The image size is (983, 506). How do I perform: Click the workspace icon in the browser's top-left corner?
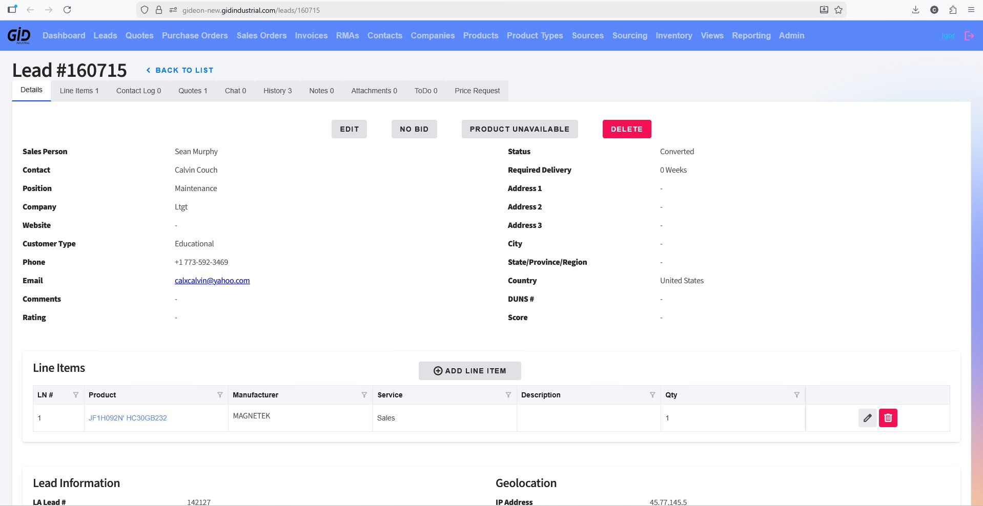click(x=12, y=9)
